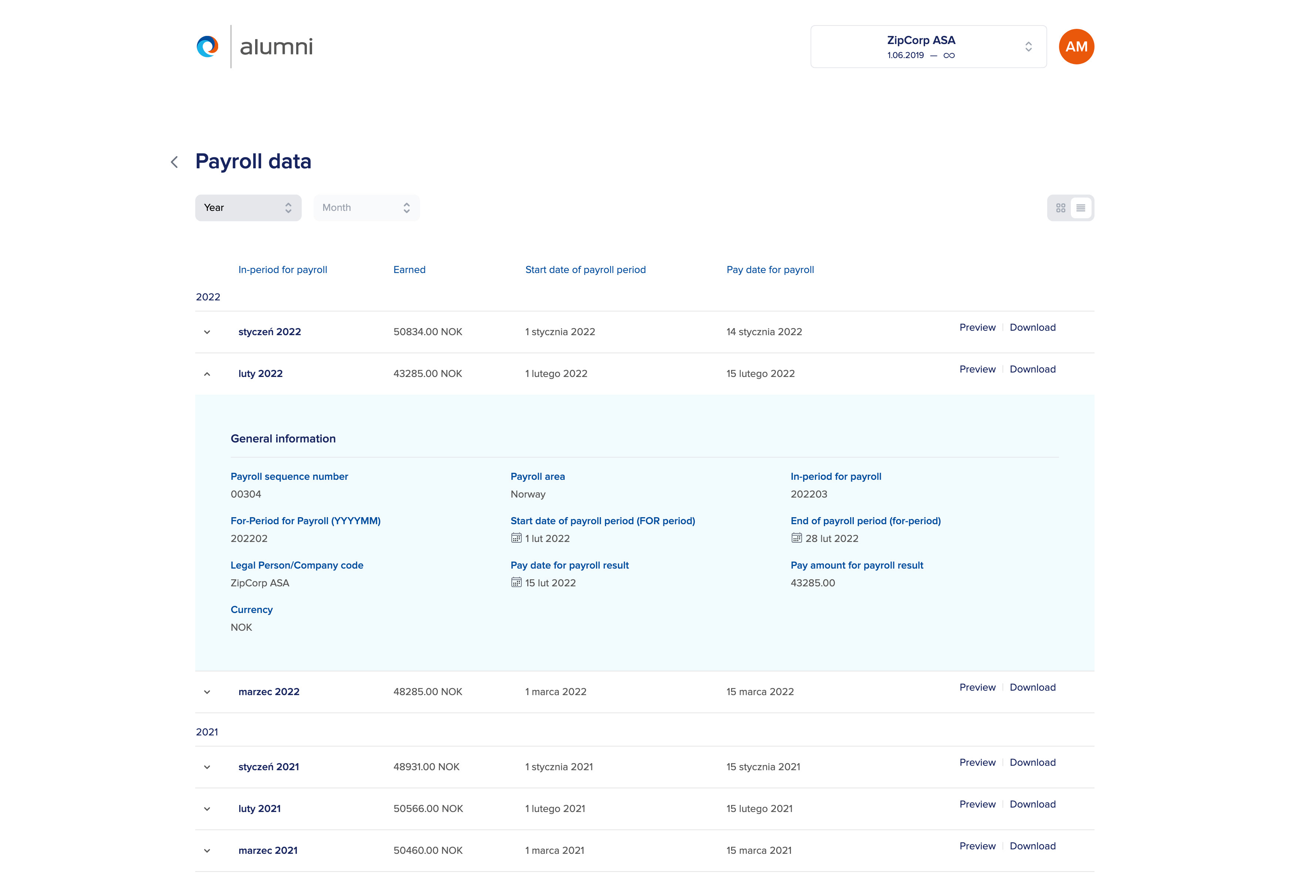Select the marzec 2022 period label
This screenshot has width=1289, height=876.
[x=268, y=691]
